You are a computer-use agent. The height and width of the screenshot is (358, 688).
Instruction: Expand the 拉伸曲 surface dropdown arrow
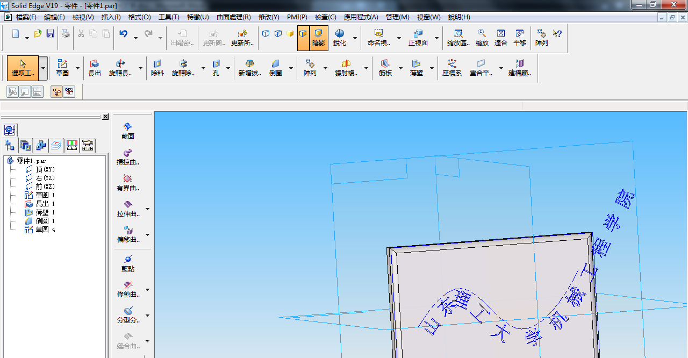point(148,209)
